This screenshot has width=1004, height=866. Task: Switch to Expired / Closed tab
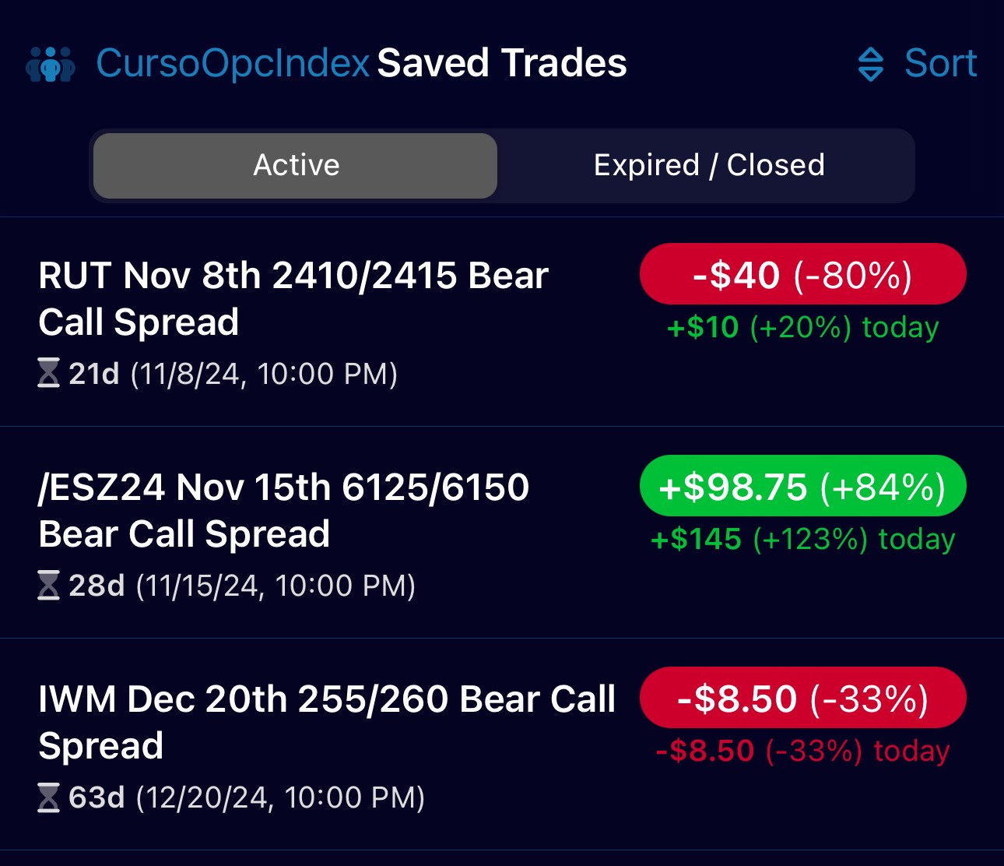[x=708, y=165]
